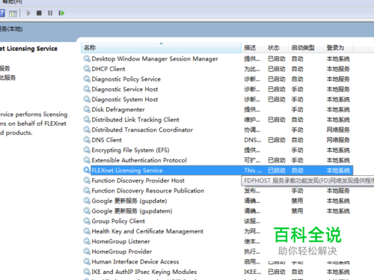
Task: Select Human Interface Device Access name
Action: click(135, 261)
